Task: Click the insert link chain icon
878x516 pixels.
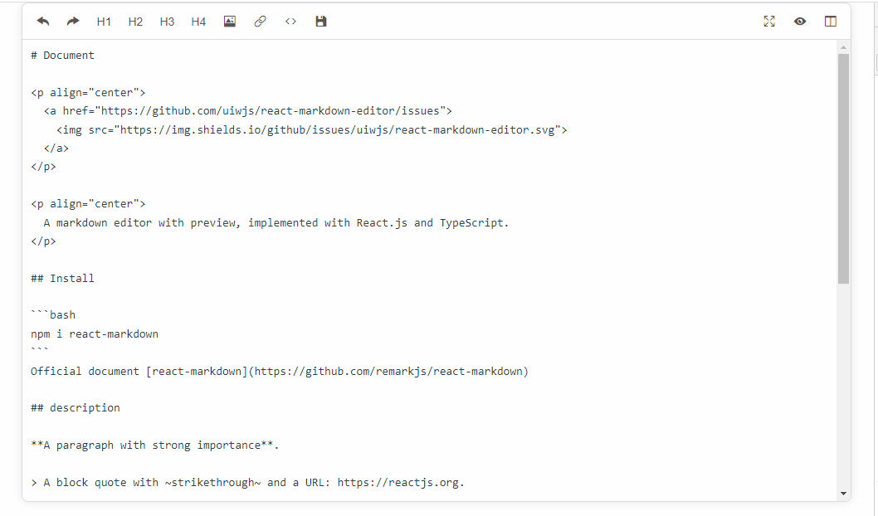Action: pyautogui.click(x=260, y=21)
